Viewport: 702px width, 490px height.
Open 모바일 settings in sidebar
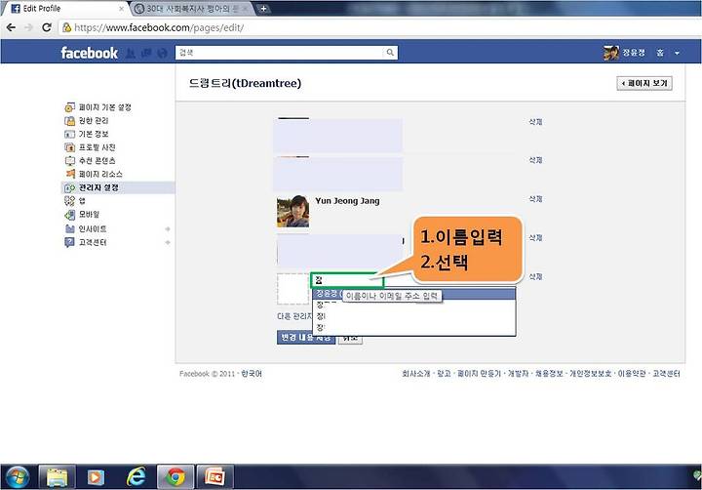point(82,215)
